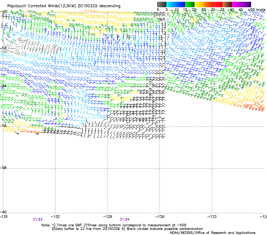Click the orange 25-30 knots legend swatch
Image resolution: width=267 pixels, height=235 pixels.
pyautogui.click(x=209, y=4)
